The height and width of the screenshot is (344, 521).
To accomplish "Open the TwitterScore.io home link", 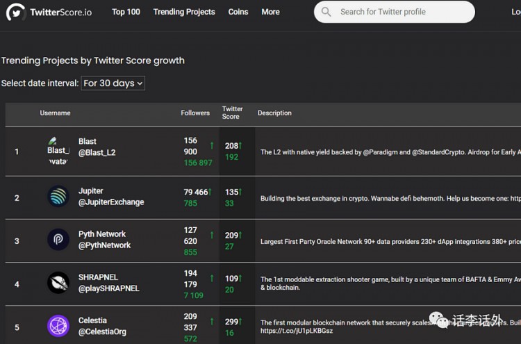I will pyautogui.click(x=61, y=13).
